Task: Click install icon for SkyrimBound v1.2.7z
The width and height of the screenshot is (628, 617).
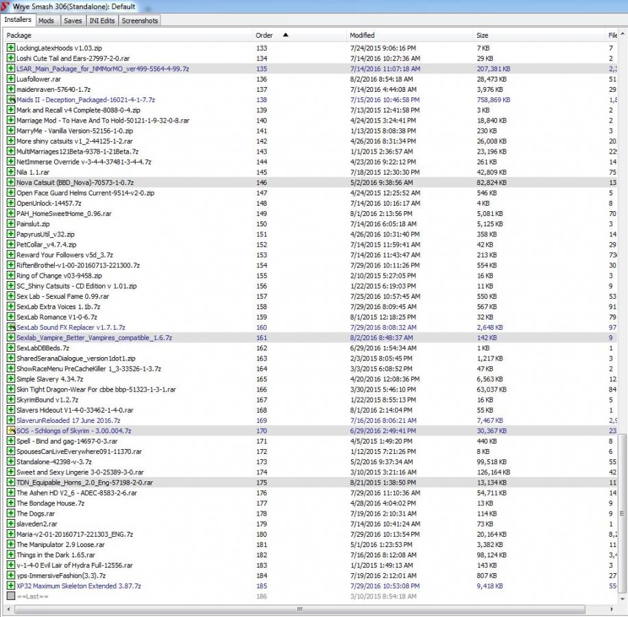Action: [11, 400]
